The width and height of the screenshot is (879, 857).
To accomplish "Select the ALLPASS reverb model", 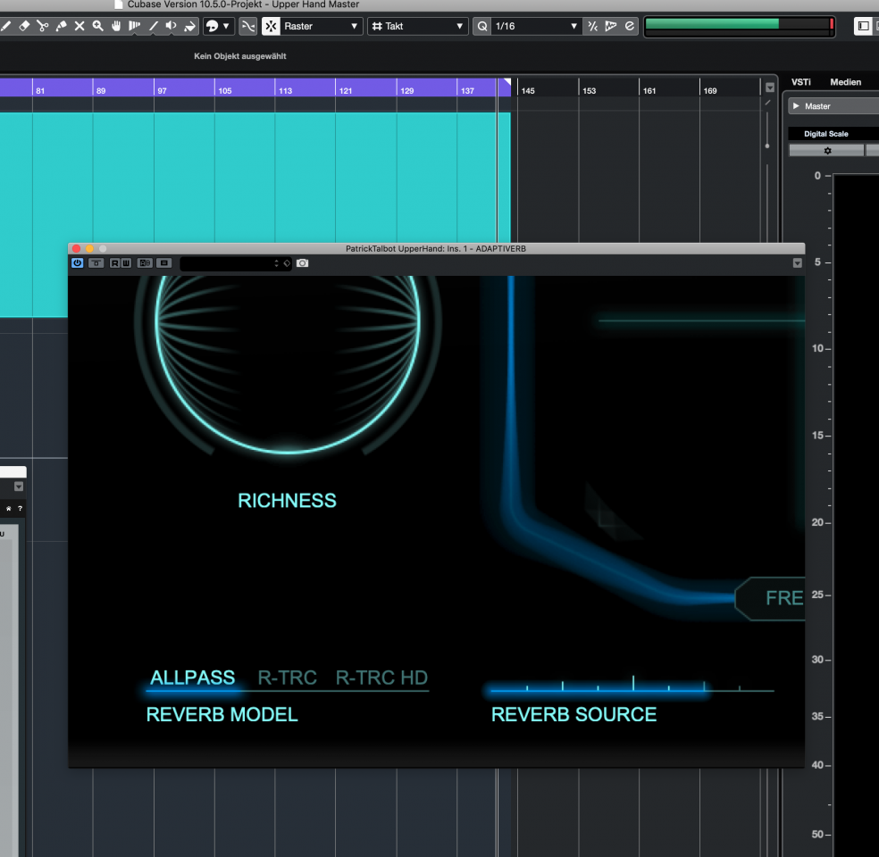I will tap(192, 678).
